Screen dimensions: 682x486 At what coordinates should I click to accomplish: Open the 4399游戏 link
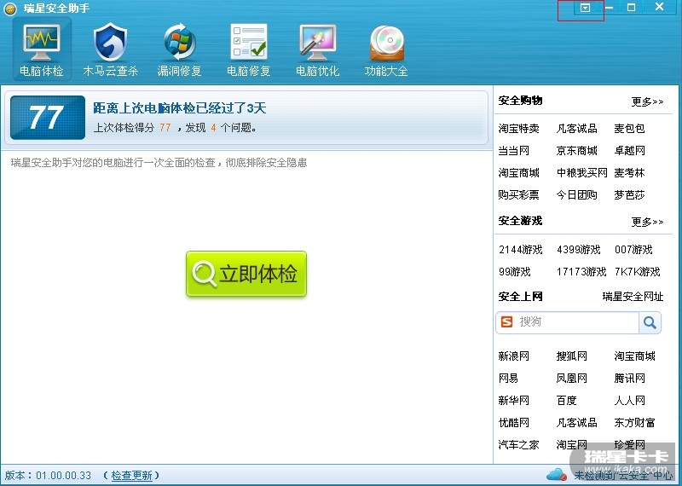[x=579, y=250]
